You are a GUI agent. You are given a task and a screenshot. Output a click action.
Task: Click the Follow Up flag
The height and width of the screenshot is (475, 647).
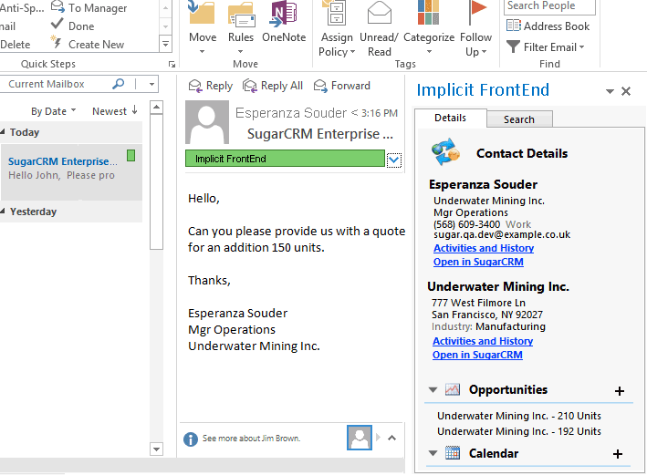tap(475, 29)
